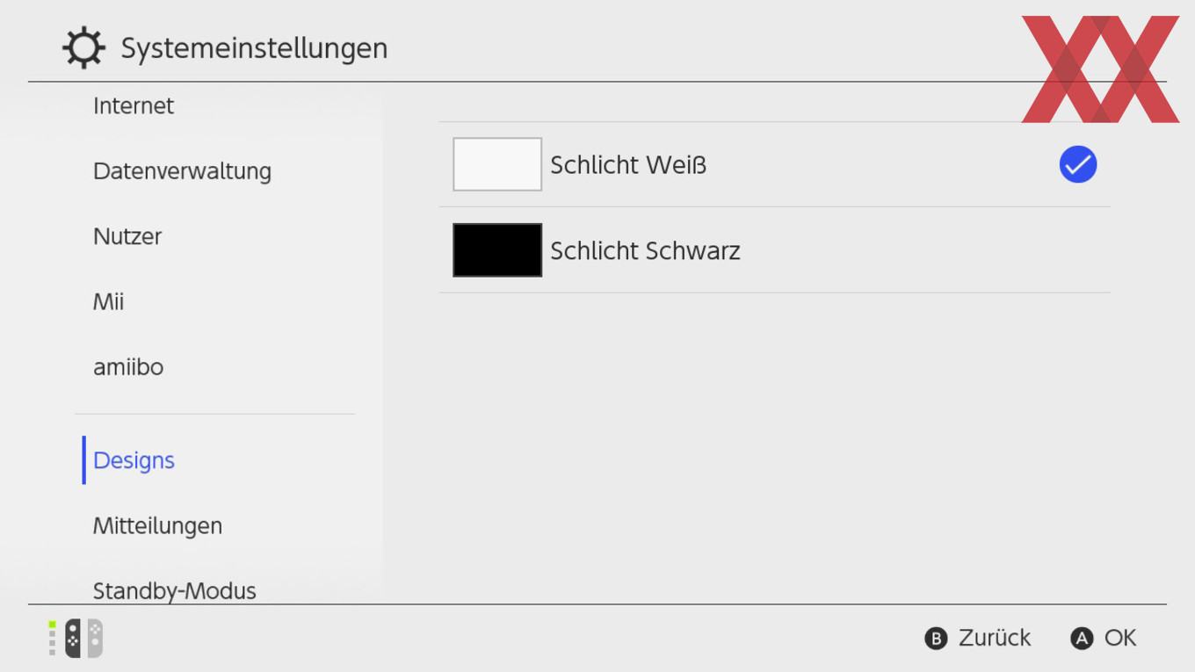Viewport: 1195px width, 672px height.
Task: Click the black theme color swatch
Action: click(x=497, y=250)
